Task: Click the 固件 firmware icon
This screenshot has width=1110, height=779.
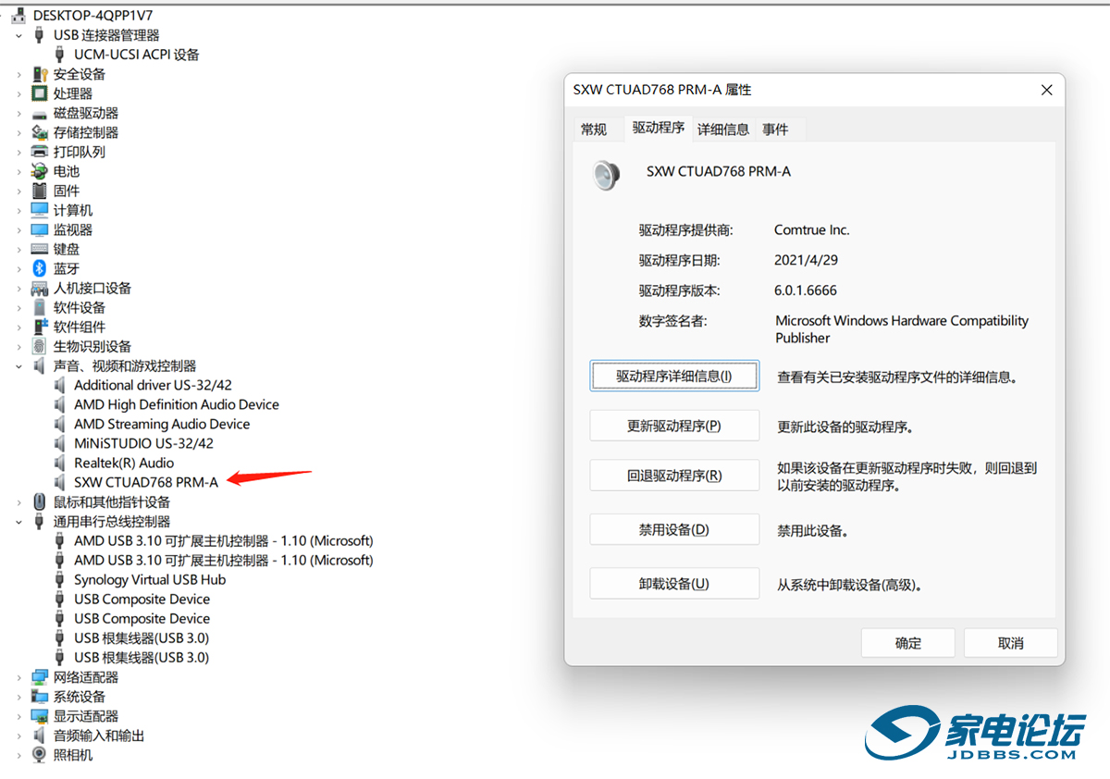Action: 39,191
